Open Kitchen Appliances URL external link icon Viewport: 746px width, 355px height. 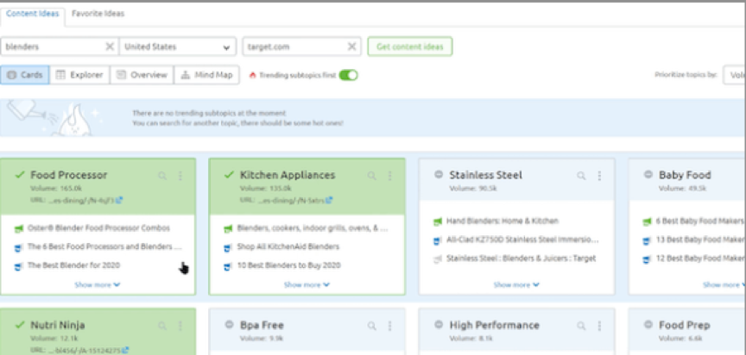point(329,200)
